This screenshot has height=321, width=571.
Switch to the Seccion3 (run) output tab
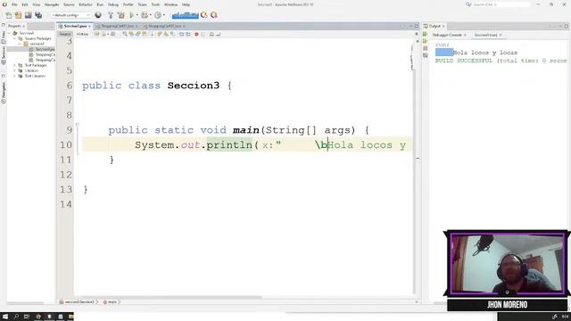coord(488,35)
